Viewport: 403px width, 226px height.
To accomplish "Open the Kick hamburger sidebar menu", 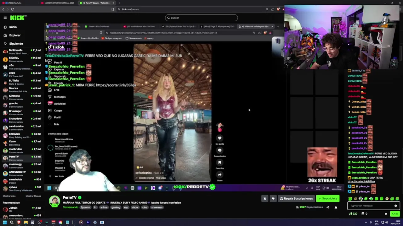I will click(5, 18).
